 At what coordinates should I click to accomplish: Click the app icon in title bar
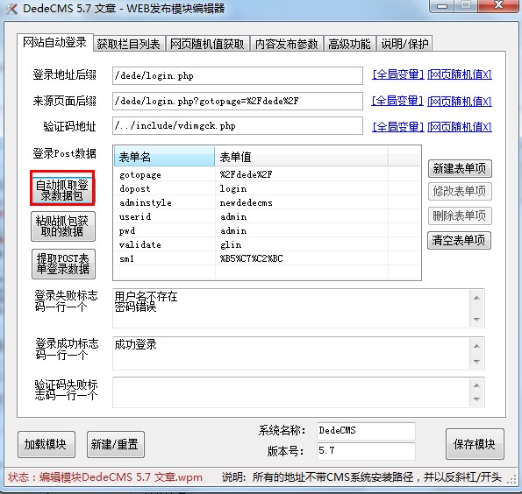point(11,8)
